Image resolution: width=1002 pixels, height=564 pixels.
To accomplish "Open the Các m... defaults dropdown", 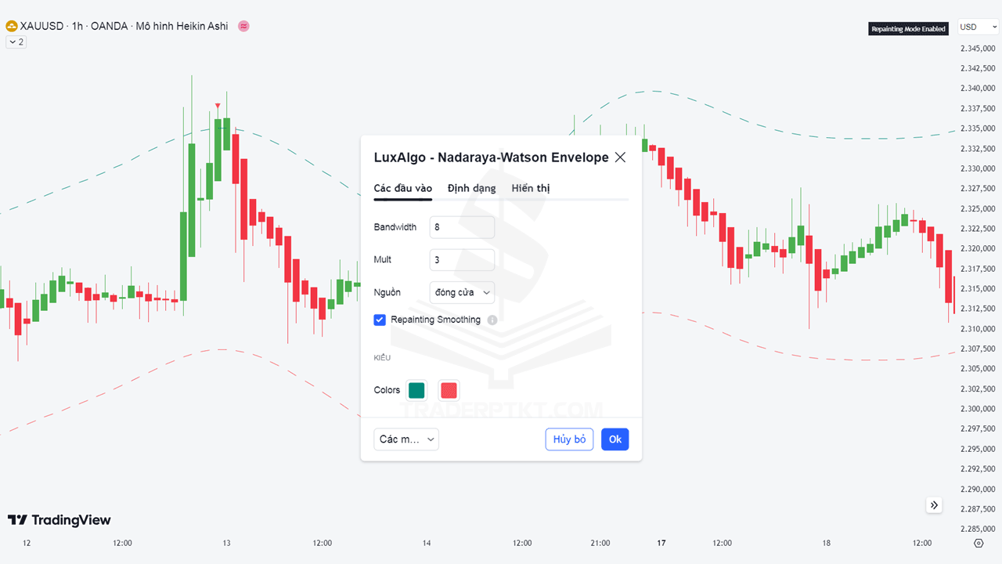I will (406, 439).
